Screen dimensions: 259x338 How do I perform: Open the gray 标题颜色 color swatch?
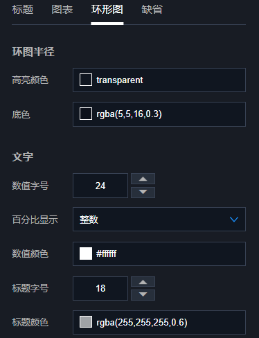click(86, 322)
